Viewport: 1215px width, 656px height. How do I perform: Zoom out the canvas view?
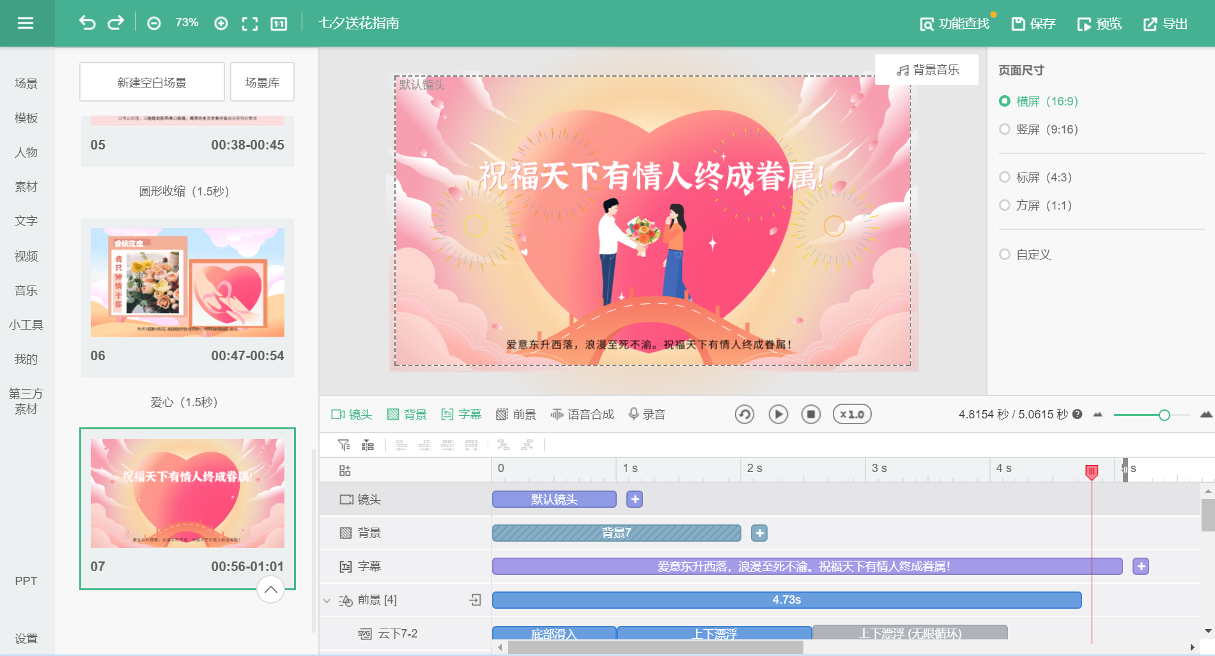point(154,24)
